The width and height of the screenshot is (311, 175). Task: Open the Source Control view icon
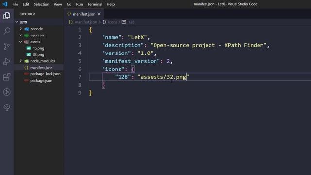7,46
